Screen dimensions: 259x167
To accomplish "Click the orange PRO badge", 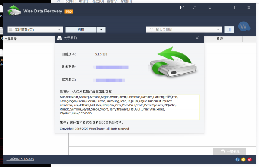I will pos(69,12).
